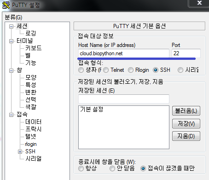The image size is (209, 180).
Task: Select 창 category
Action: [19, 70]
